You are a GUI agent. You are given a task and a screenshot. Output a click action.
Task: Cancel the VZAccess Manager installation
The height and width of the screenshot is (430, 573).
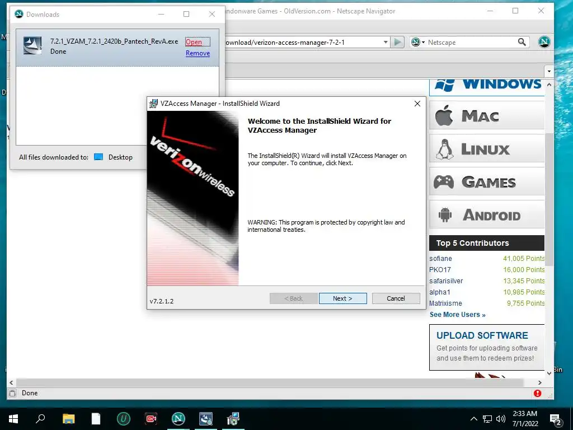pos(396,298)
